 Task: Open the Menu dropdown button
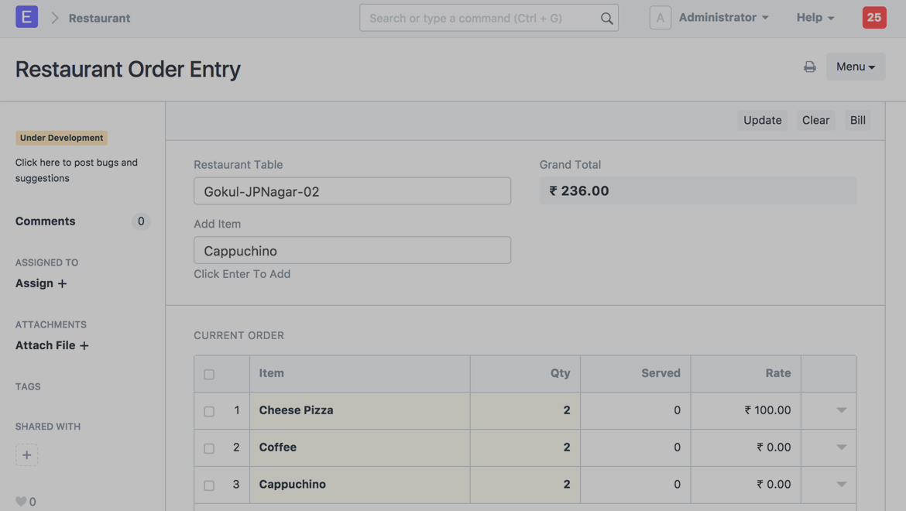click(855, 67)
